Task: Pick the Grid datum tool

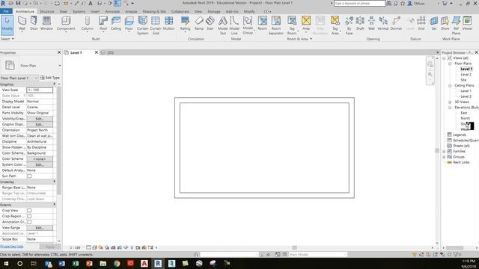Action: 421,24
